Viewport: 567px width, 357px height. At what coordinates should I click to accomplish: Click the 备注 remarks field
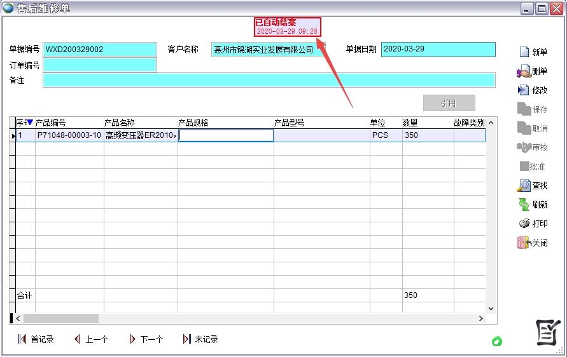click(x=269, y=80)
